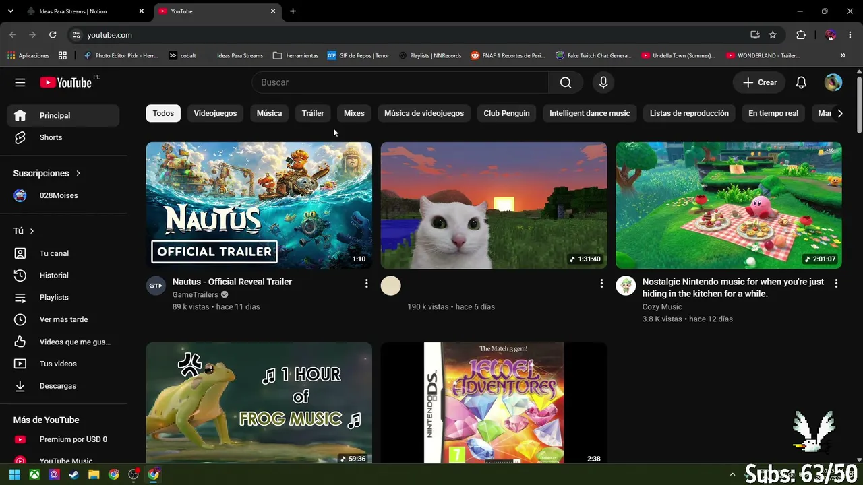Viewport: 863px width, 485px height.
Task: Open the Nautus - Official Reveal Trailer title
Action: point(232,282)
